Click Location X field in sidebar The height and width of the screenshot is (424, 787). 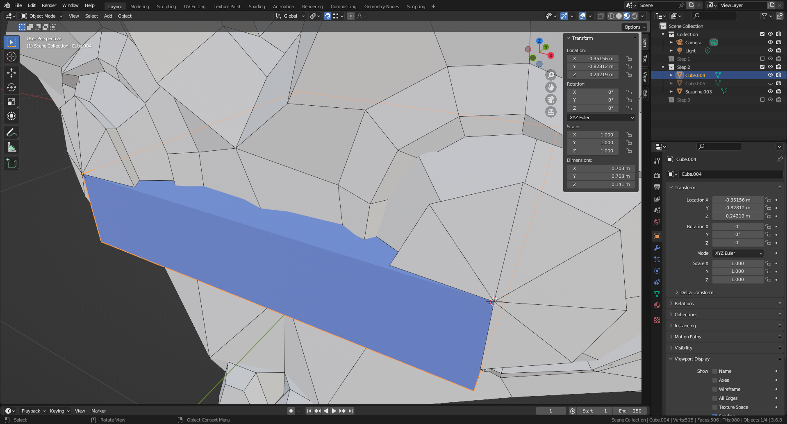pos(593,59)
